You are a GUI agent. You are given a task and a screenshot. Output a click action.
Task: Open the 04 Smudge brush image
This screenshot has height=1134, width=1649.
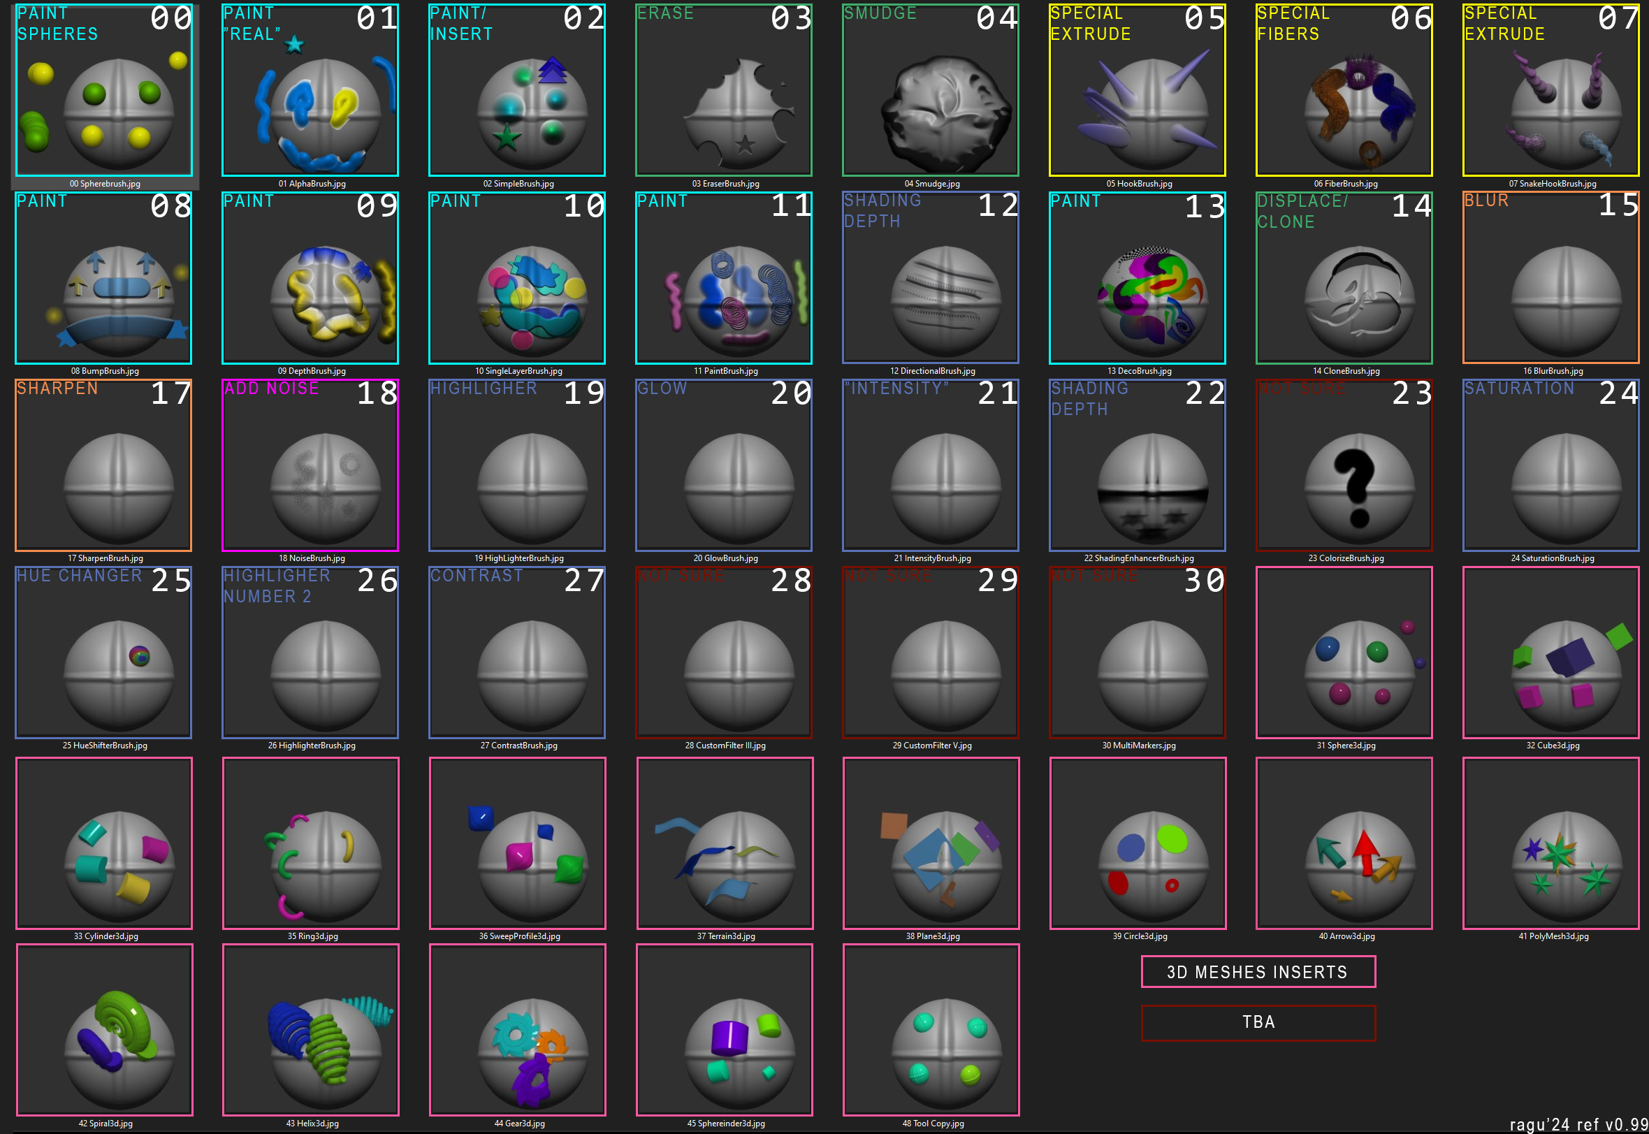tap(931, 89)
